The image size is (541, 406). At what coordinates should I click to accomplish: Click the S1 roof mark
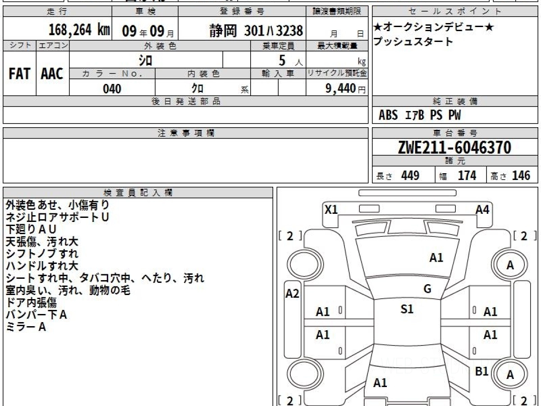[x=407, y=309]
